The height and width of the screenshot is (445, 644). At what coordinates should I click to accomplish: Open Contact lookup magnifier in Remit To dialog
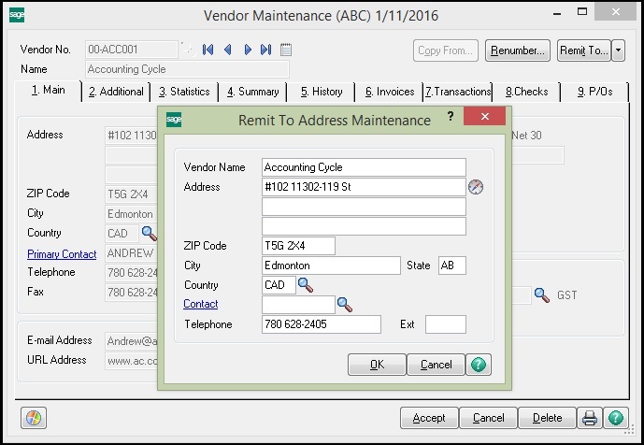[x=345, y=305]
